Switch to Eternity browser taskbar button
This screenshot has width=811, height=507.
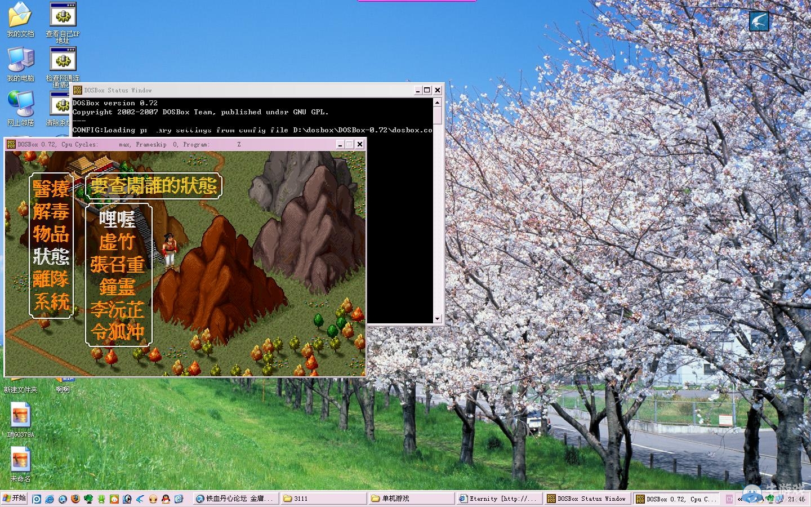[x=500, y=499]
